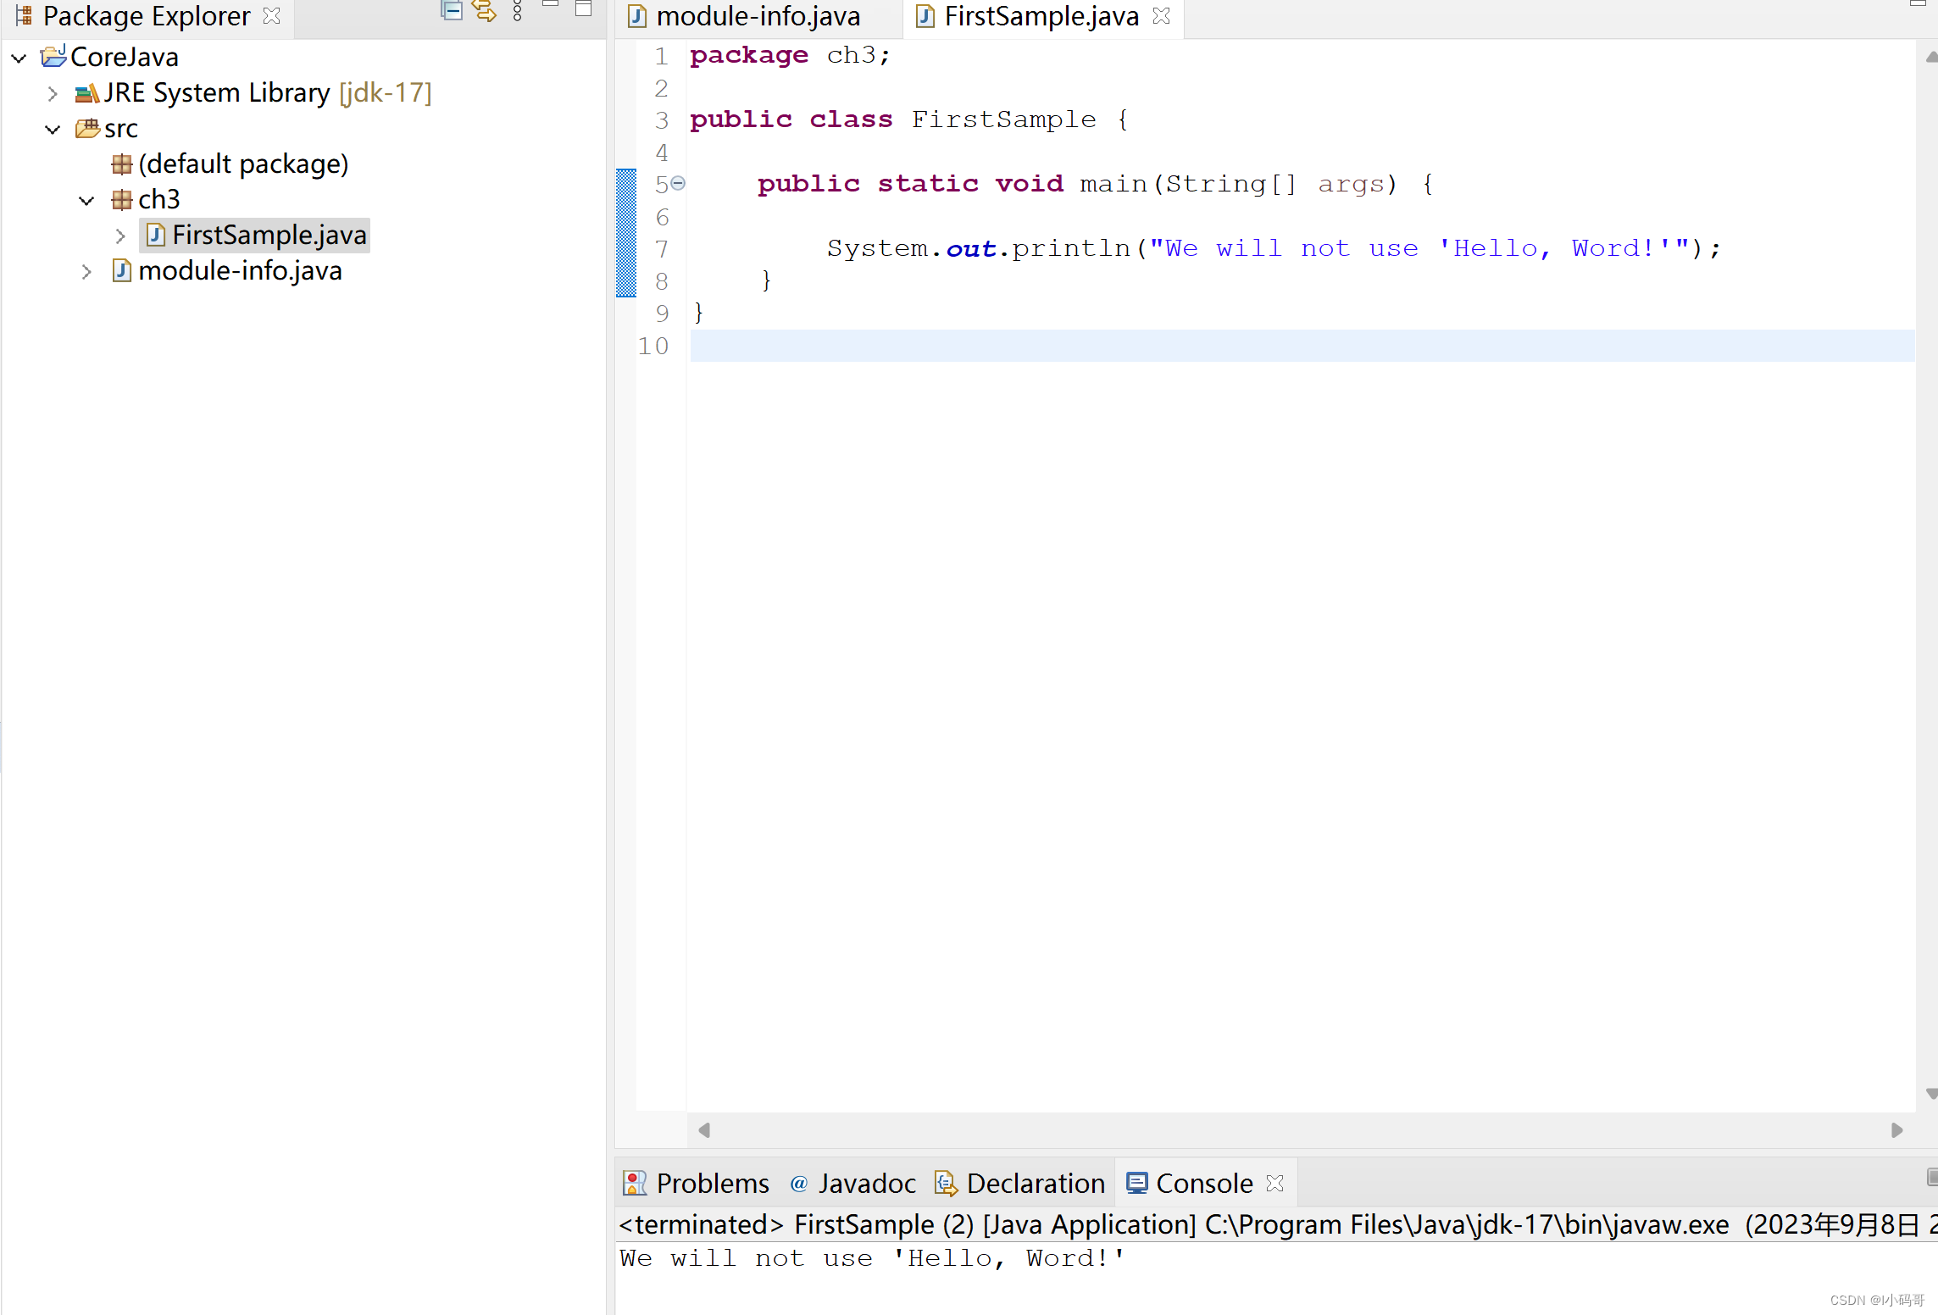Open Package Explorer view menu icon
This screenshot has height=1315, width=1938.
tap(518, 11)
